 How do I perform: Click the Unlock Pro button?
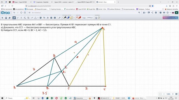[x=170, y=18]
